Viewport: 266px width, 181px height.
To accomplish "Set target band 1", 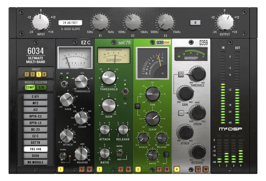I will click(x=27, y=74).
